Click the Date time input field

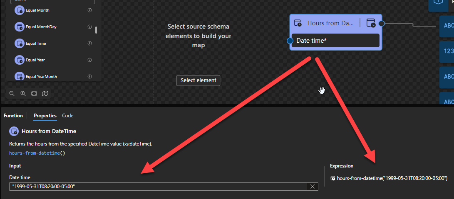158,187
